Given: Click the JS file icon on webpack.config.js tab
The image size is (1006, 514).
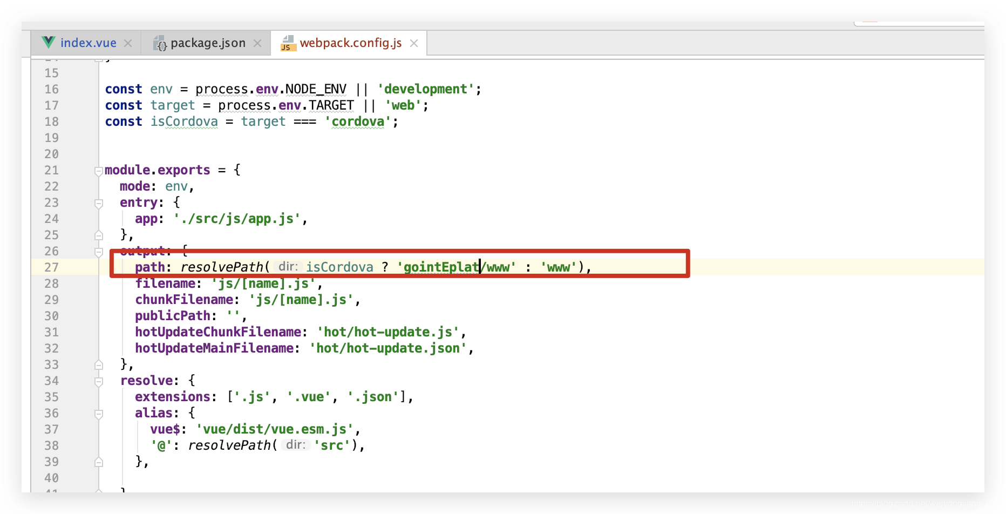Looking at the screenshot, I should point(288,43).
